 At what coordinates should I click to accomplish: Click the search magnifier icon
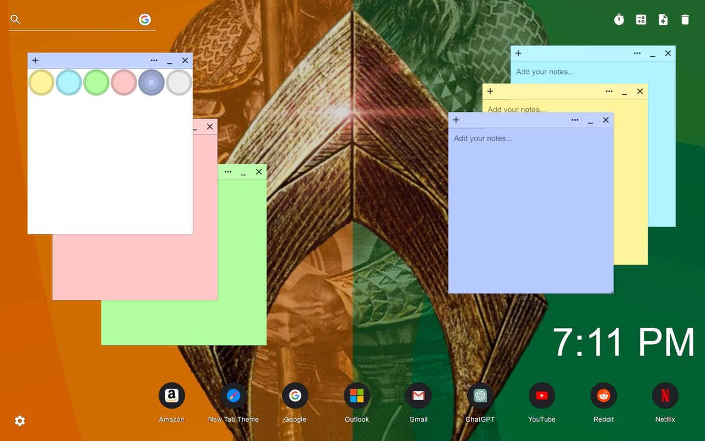[15, 20]
